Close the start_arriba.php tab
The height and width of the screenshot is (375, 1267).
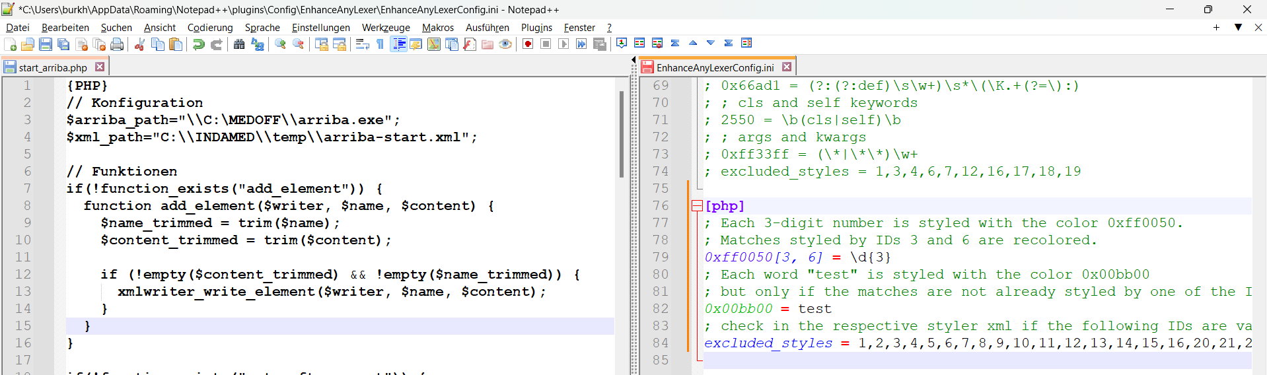[100, 67]
